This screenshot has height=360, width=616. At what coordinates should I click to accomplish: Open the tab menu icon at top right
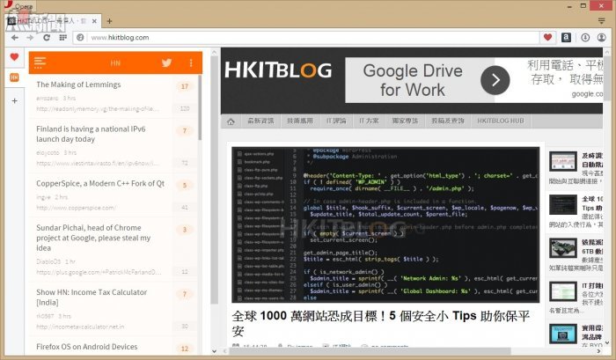click(601, 21)
